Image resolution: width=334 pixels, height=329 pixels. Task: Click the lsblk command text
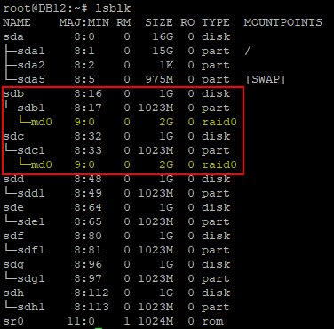click(113, 8)
